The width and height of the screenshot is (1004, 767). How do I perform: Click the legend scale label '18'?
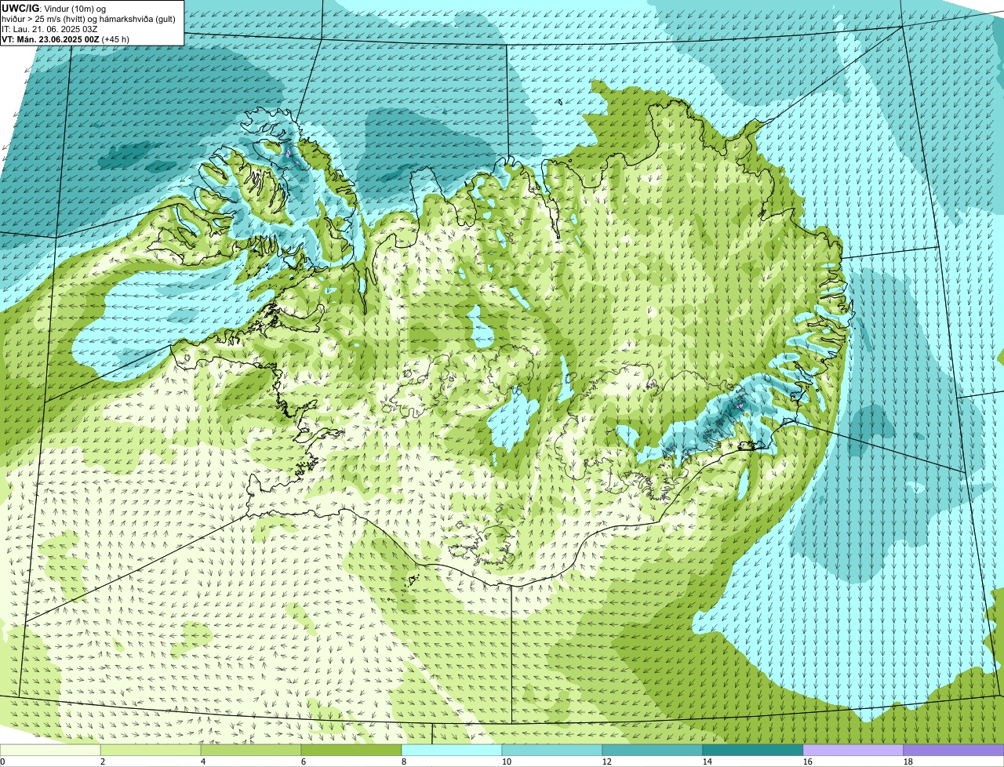[x=908, y=762]
